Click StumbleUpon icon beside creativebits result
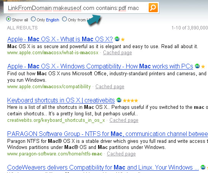This screenshot has height=173, width=208. point(119,100)
